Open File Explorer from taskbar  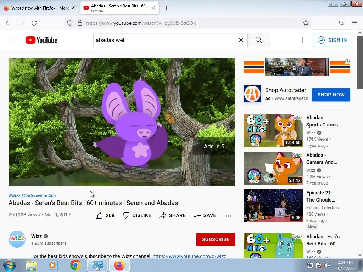tap(31, 265)
